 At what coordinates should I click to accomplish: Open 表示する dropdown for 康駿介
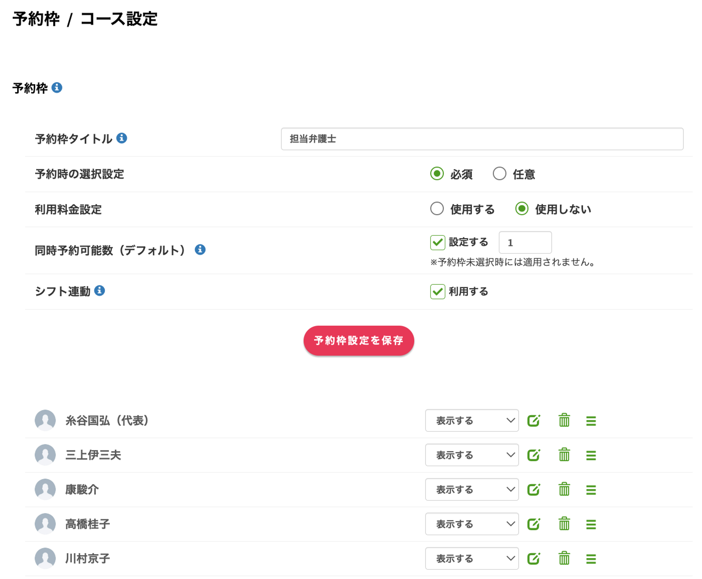(472, 490)
